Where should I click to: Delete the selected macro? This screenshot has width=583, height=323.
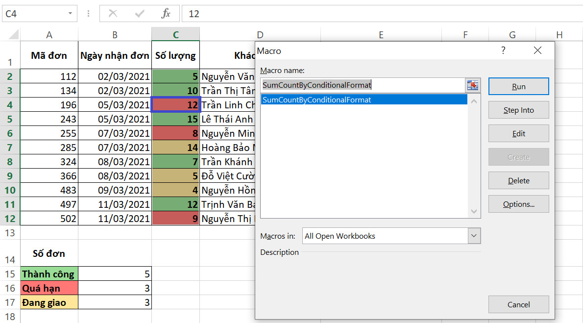click(x=518, y=180)
